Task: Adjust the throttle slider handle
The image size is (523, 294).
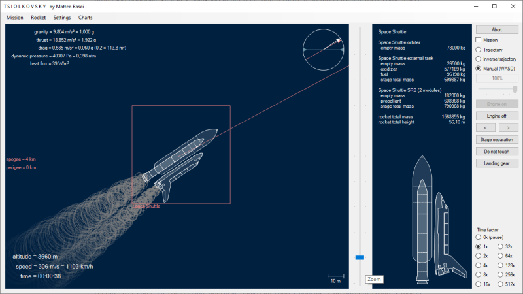Action: (515, 90)
